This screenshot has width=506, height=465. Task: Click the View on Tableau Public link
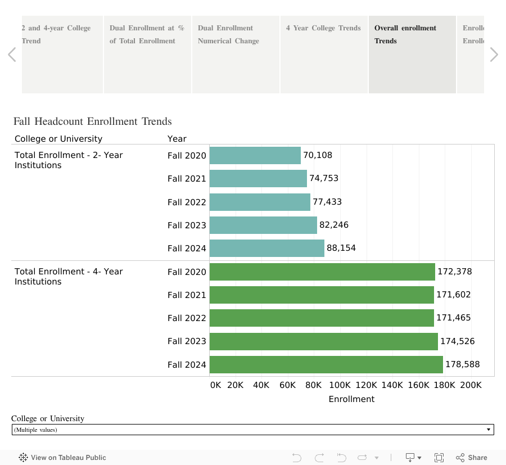click(68, 457)
